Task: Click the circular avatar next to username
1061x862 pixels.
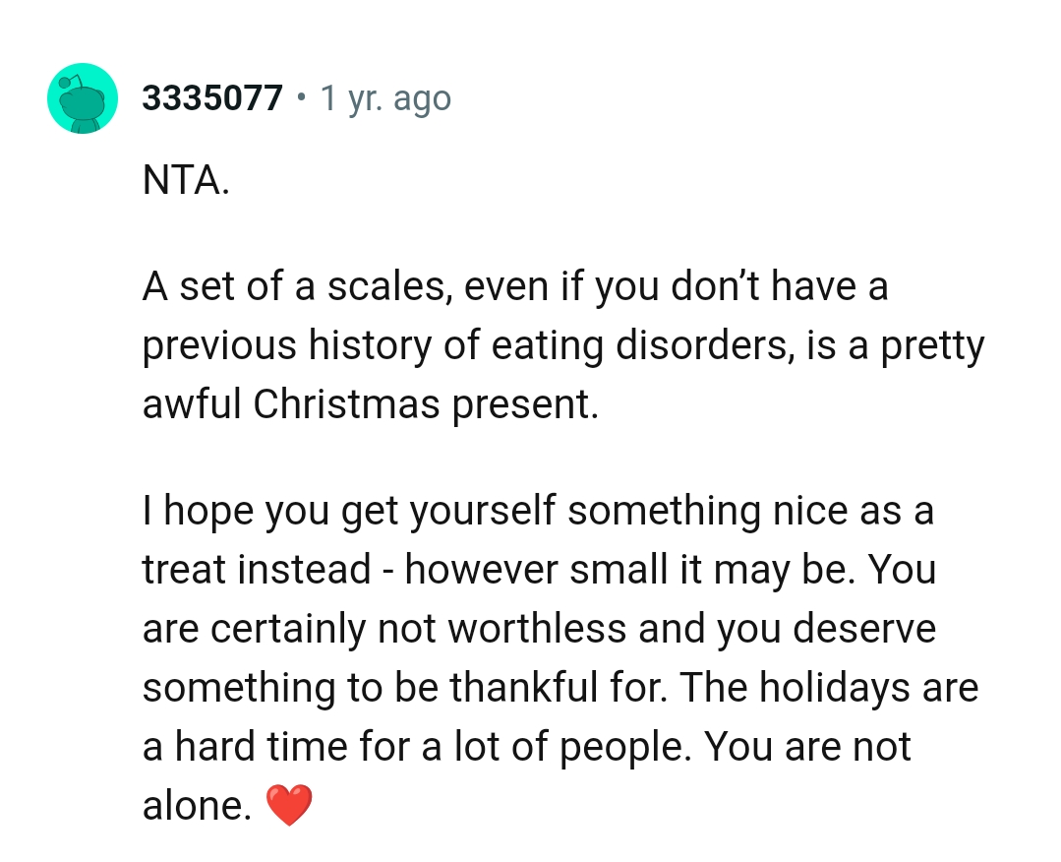Action: click(83, 97)
